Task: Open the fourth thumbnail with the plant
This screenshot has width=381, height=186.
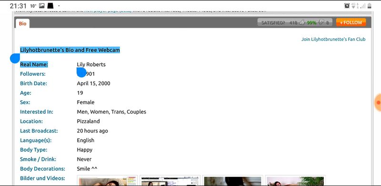Action: click(295, 181)
